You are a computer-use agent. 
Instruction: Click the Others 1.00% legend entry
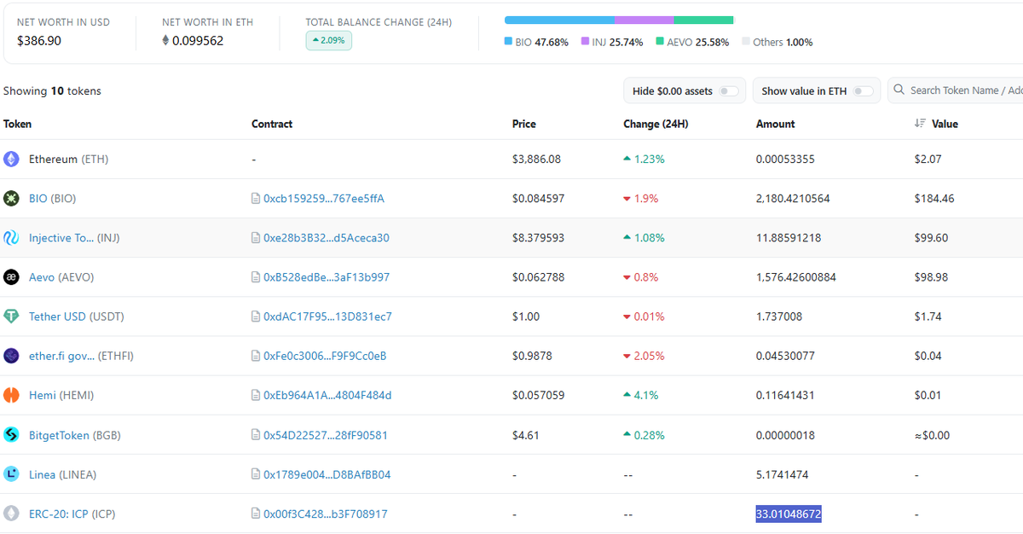point(777,42)
